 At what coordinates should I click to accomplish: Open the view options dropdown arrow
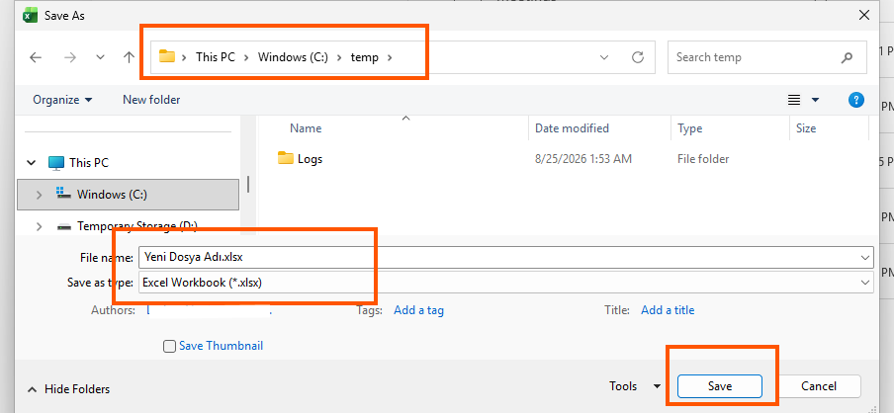[x=815, y=100]
